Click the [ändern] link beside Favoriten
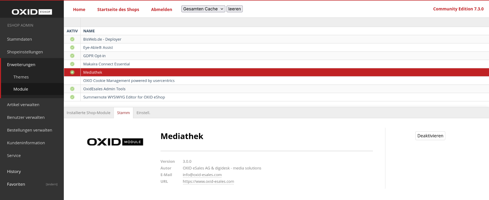This screenshot has height=200, width=489. [52, 184]
